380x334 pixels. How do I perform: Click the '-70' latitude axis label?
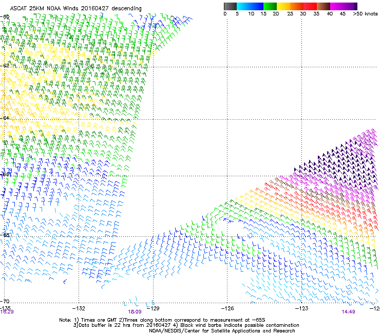(5, 301)
